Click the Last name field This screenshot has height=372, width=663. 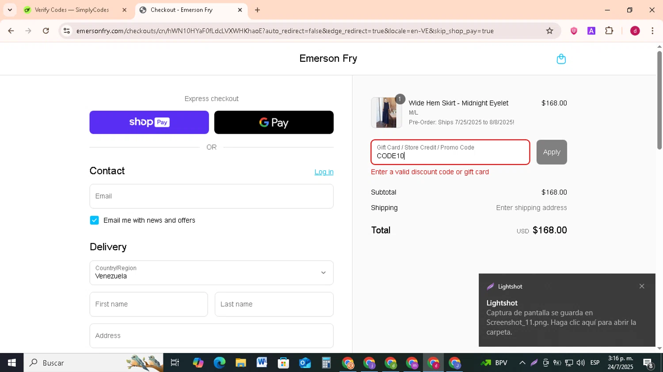(x=274, y=304)
